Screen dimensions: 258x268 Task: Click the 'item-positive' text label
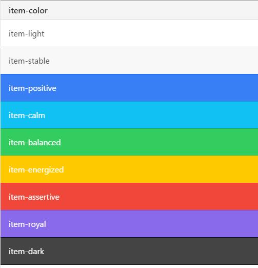[32, 88]
